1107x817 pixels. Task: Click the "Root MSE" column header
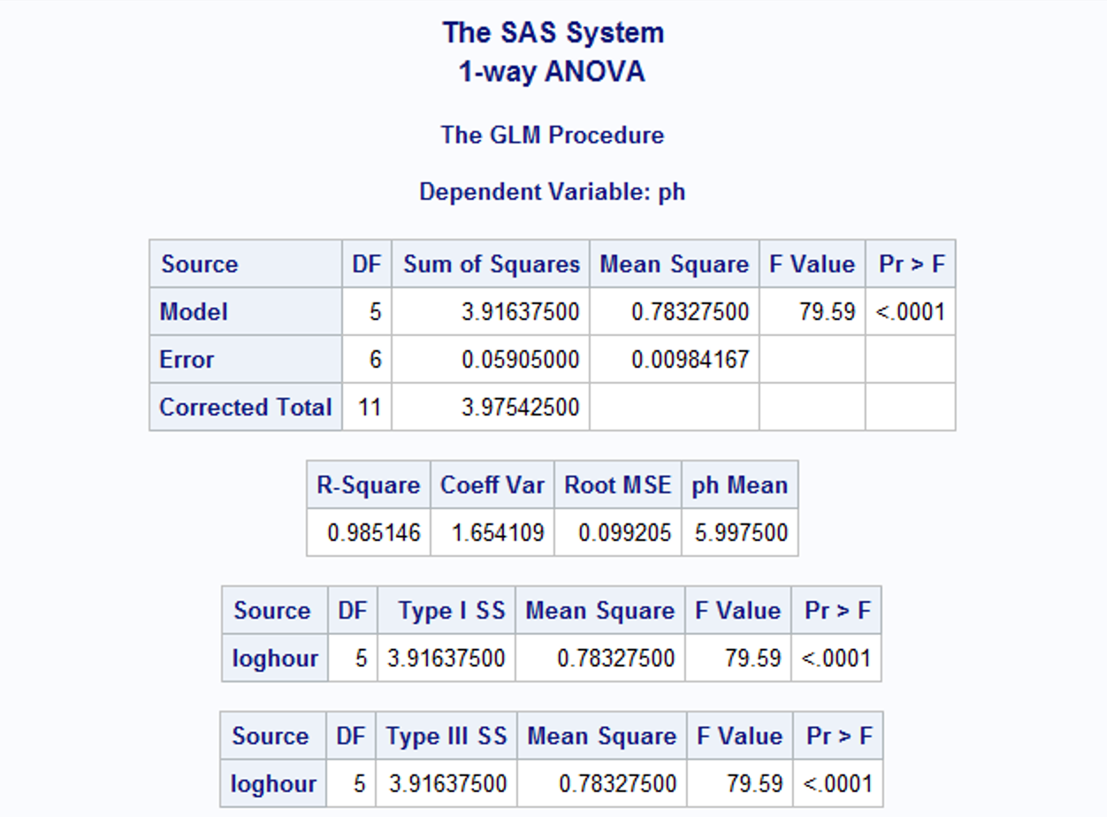pyautogui.click(x=618, y=485)
